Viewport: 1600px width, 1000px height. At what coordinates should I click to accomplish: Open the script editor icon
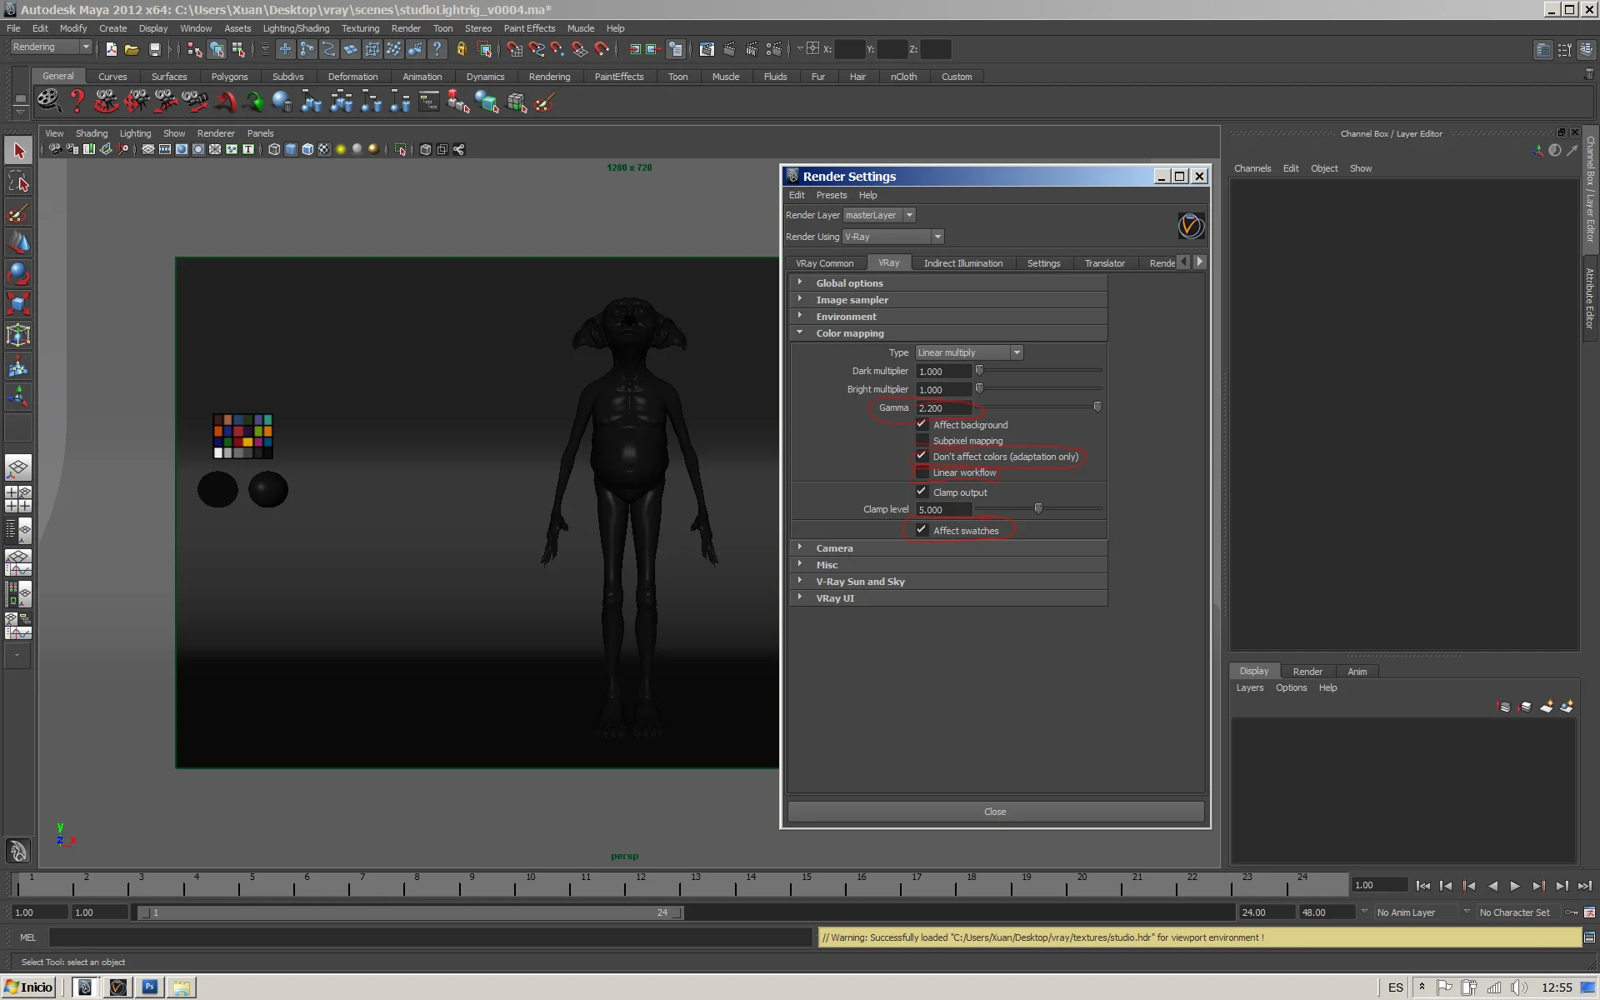[1589, 937]
